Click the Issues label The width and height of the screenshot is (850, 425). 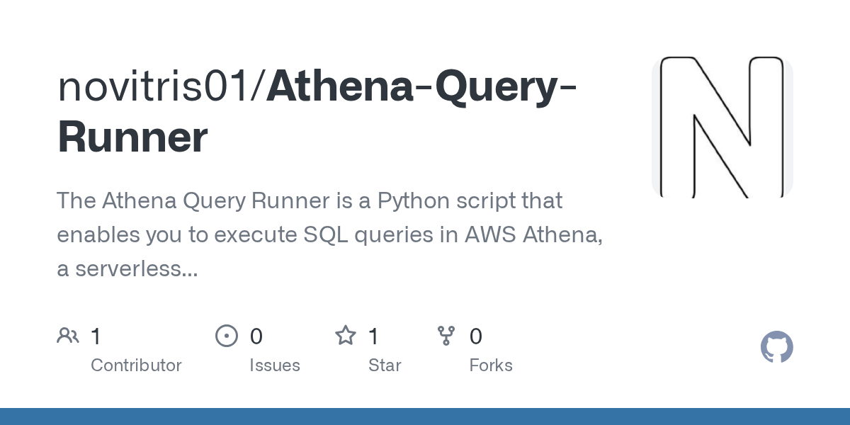point(275,365)
